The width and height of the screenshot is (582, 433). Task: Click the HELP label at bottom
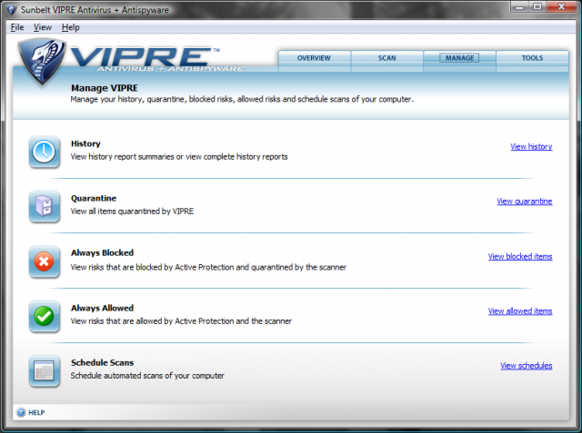point(36,413)
